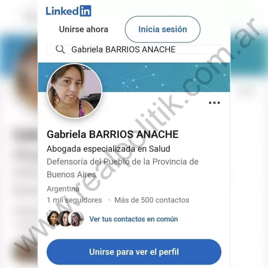
Task: Click the Argentina location text
Action: pyautogui.click(x=63, y=189)
